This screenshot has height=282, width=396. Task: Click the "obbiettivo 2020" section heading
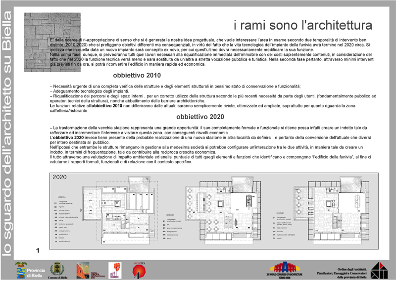coord(200,117)
